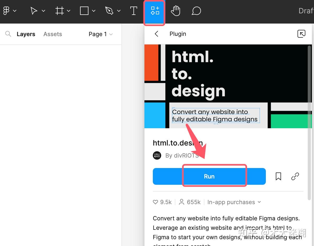The width and height of the screenshot is (314, 246).
Task: Save plugin with bookmark icon
Action: 278,176
